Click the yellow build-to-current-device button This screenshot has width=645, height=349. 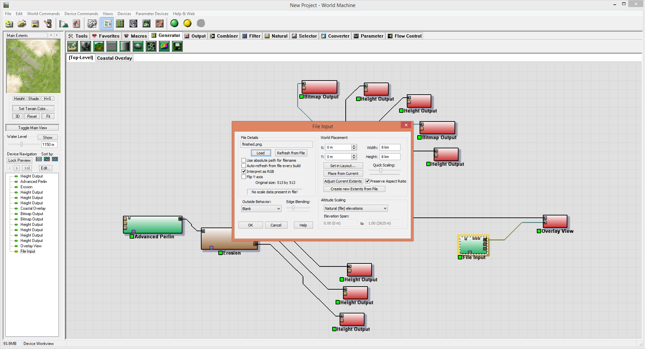pyautogui.click(x=187, y=23)
